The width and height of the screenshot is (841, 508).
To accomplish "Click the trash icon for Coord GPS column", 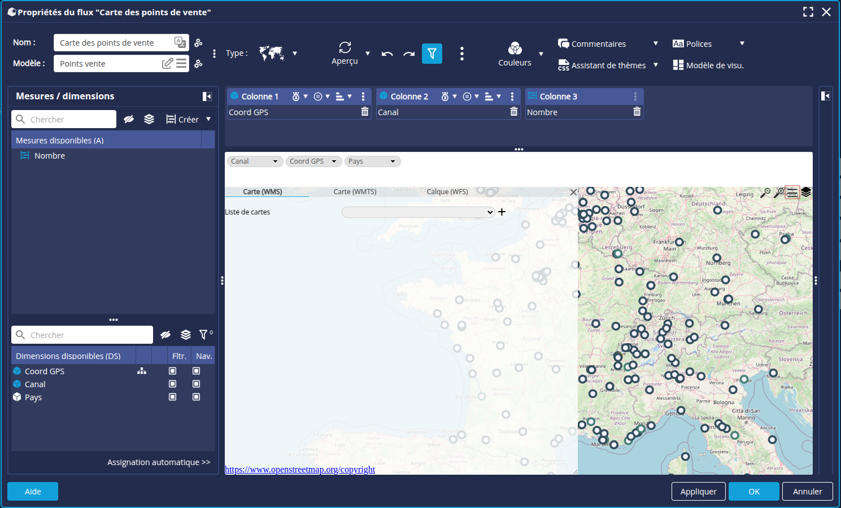I will click(365, 112).
